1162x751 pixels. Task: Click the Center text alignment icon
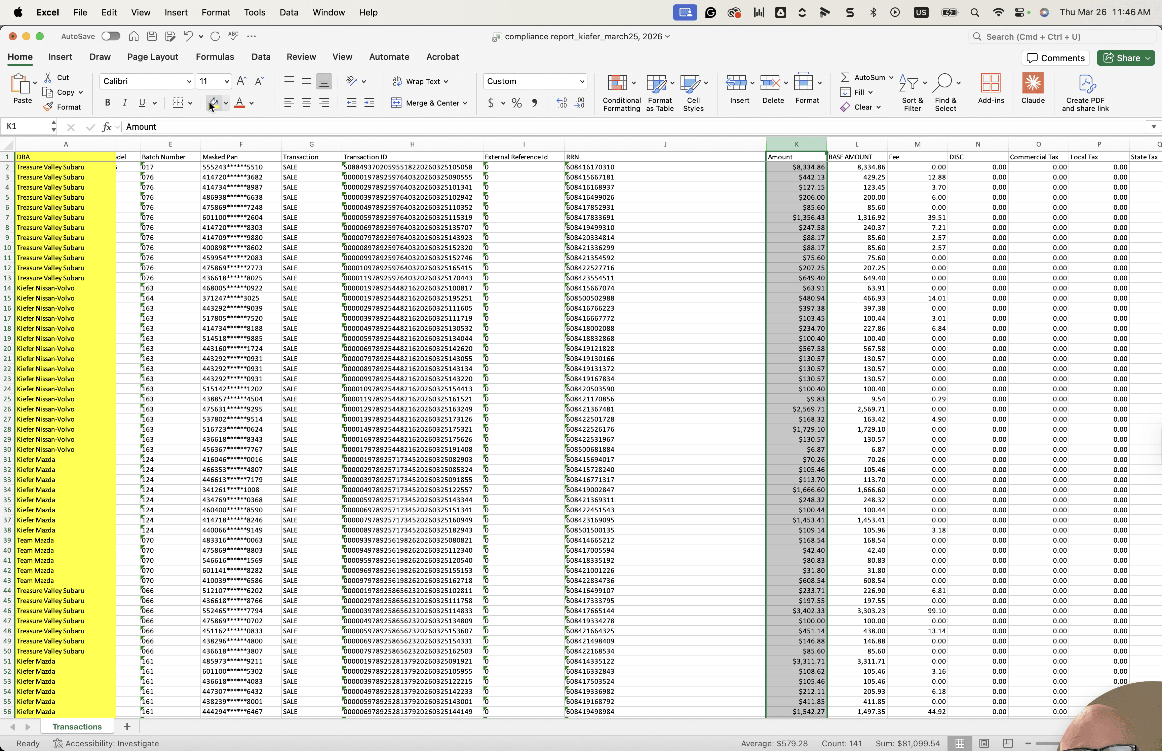(306, 103)
